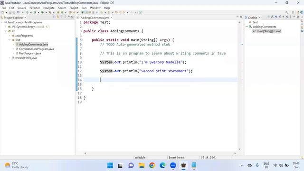This screenshot has width=304, height=171.
Task: Open the volume control in system tray
Action: click(x=281, y=165)
